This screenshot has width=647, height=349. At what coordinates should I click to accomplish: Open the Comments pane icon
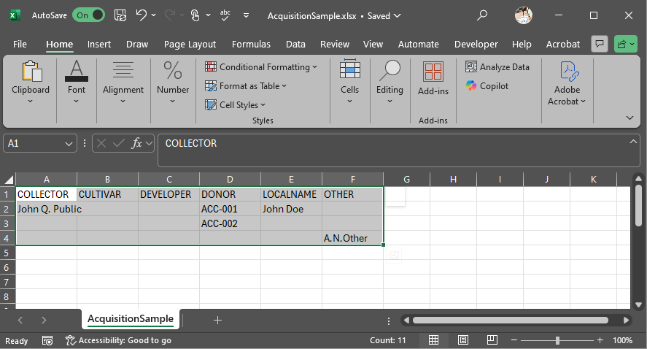pos(600,44)
